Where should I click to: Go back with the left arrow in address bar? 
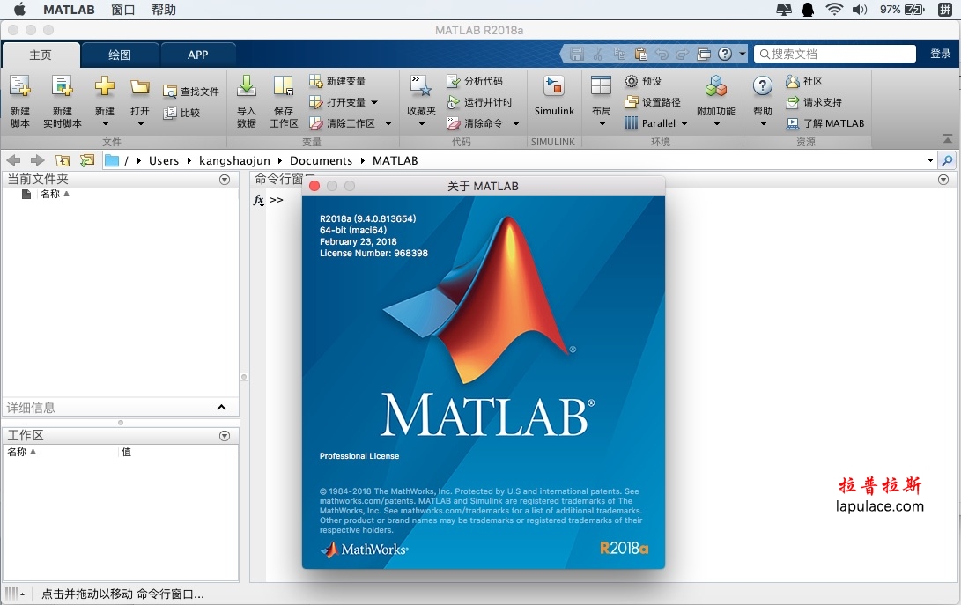click(x=13, y=160)
